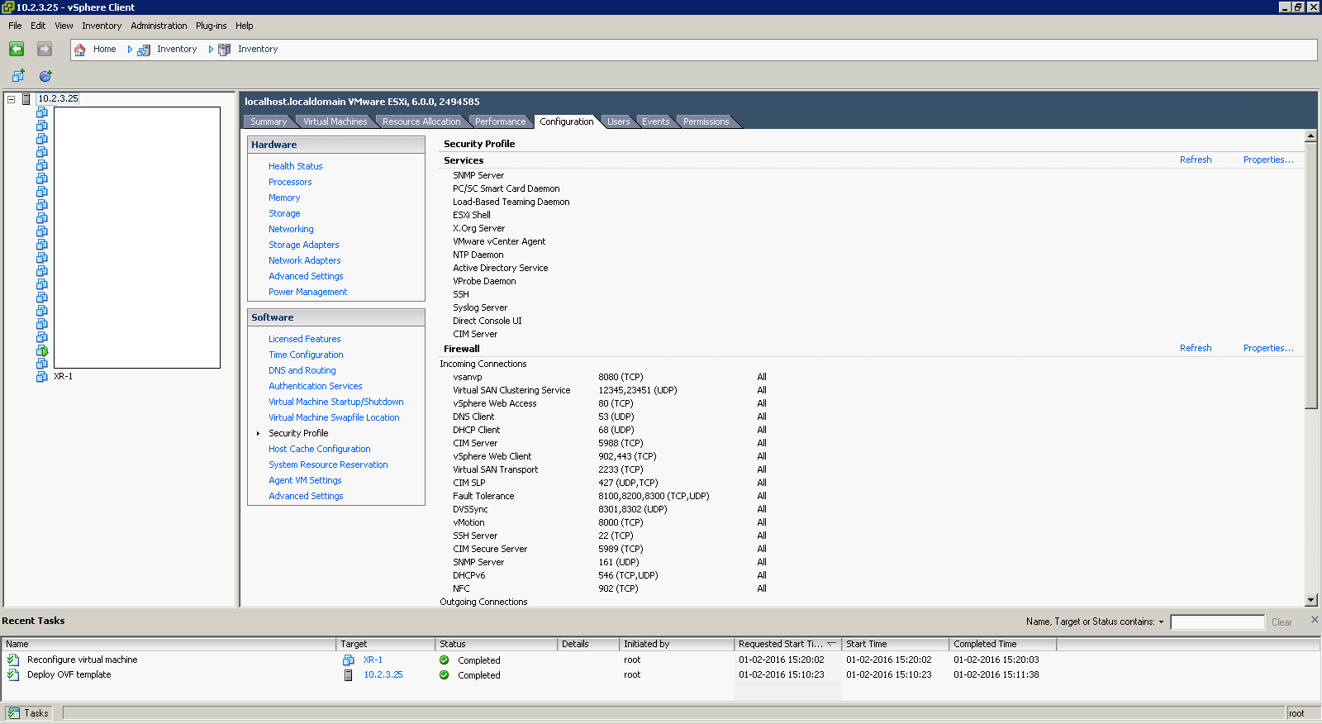
Task: Open the task filter criteria dropdown
Action: (1161, 622)
